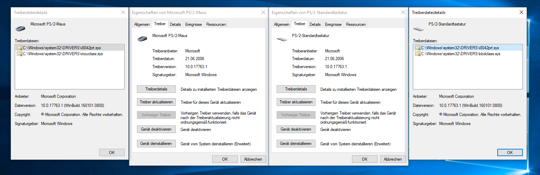This screenshot has width=540, height=175.
Task: Open Ereignisse tab in the PS/2-Maus properties
Action: (194, 24)
